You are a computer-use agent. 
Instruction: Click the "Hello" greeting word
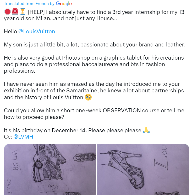coord(10,31)
